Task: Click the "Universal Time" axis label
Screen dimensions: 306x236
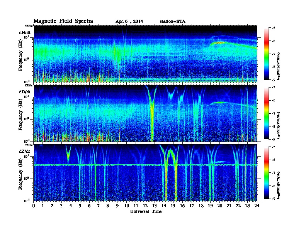Action: [146, 211]
